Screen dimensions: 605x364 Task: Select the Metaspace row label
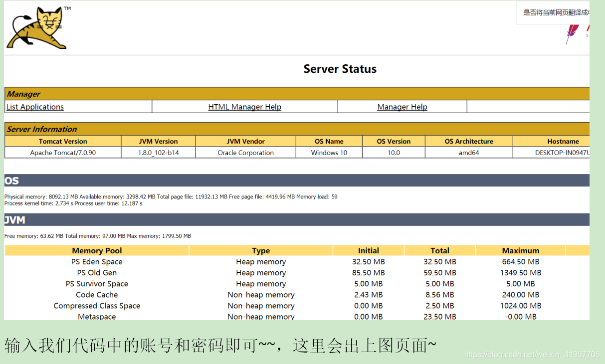pyautogui.click(x=97, y=317)
